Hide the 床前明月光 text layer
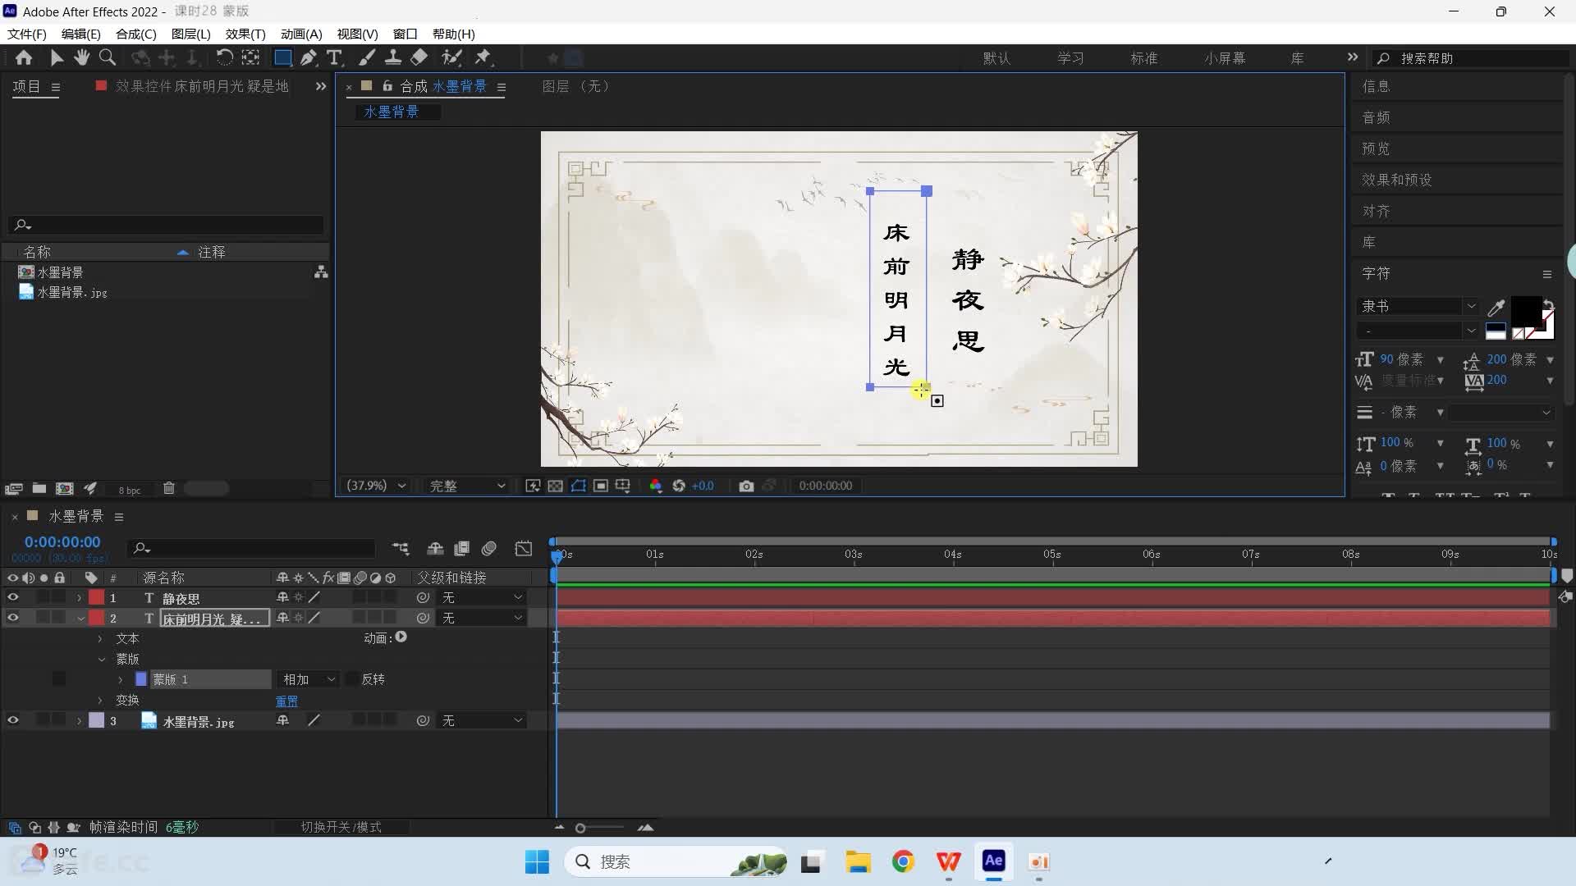This screenshot has width=1576, height=886. pyautogui.click(x=12, y=618)
